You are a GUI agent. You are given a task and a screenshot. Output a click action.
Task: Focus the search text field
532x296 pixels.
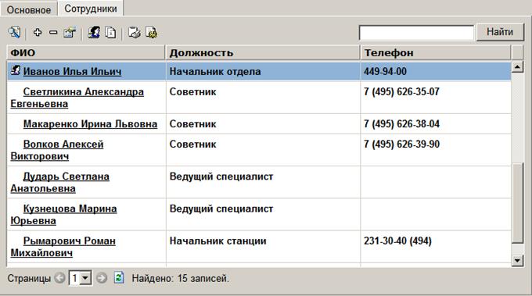point(416,33)
